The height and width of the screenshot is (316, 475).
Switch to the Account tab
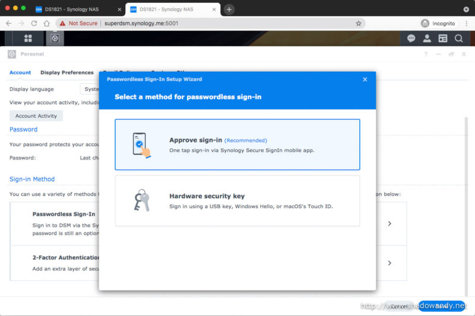point(20,72)
